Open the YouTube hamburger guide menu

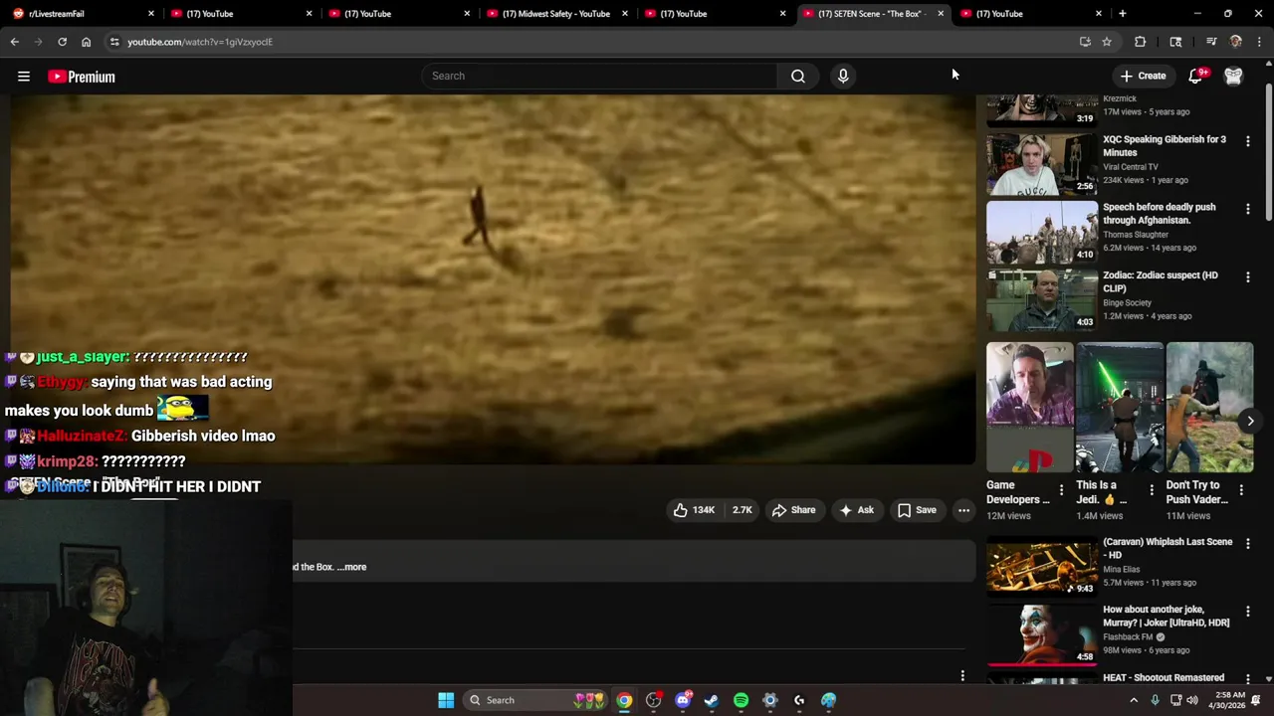[x=24, y=77]
